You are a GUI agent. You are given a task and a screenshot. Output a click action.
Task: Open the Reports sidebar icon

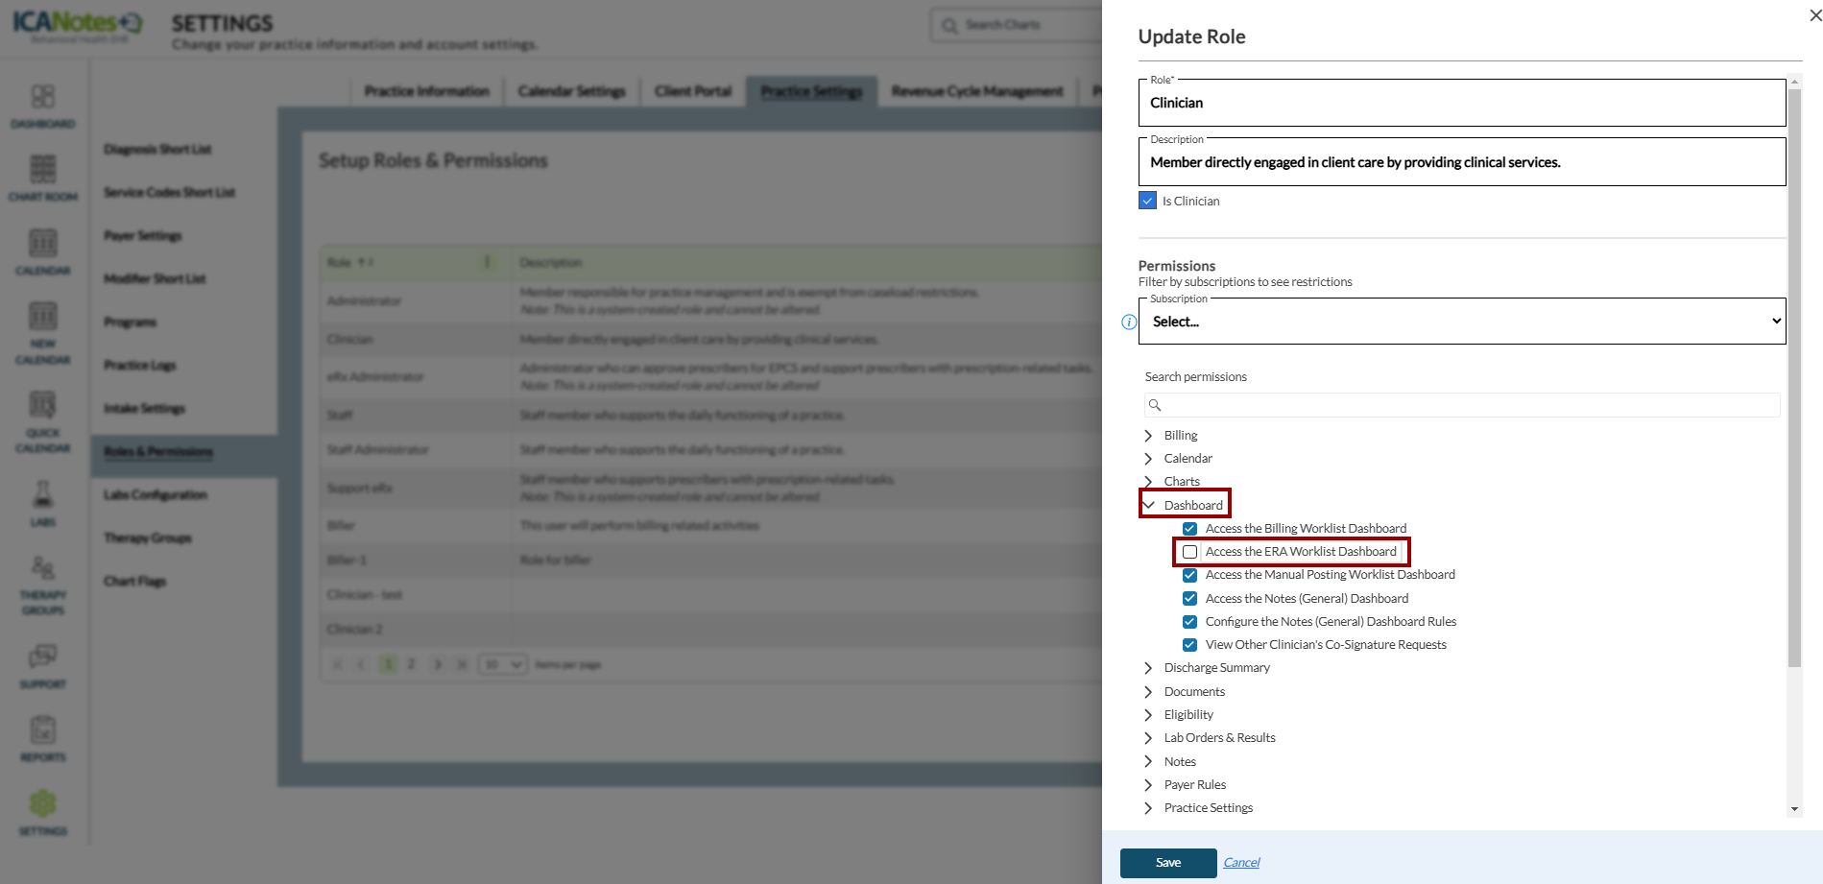(43, 729)
